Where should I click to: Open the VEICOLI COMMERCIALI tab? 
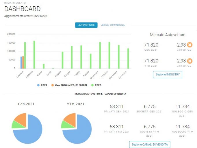click(x=113, y=25)
